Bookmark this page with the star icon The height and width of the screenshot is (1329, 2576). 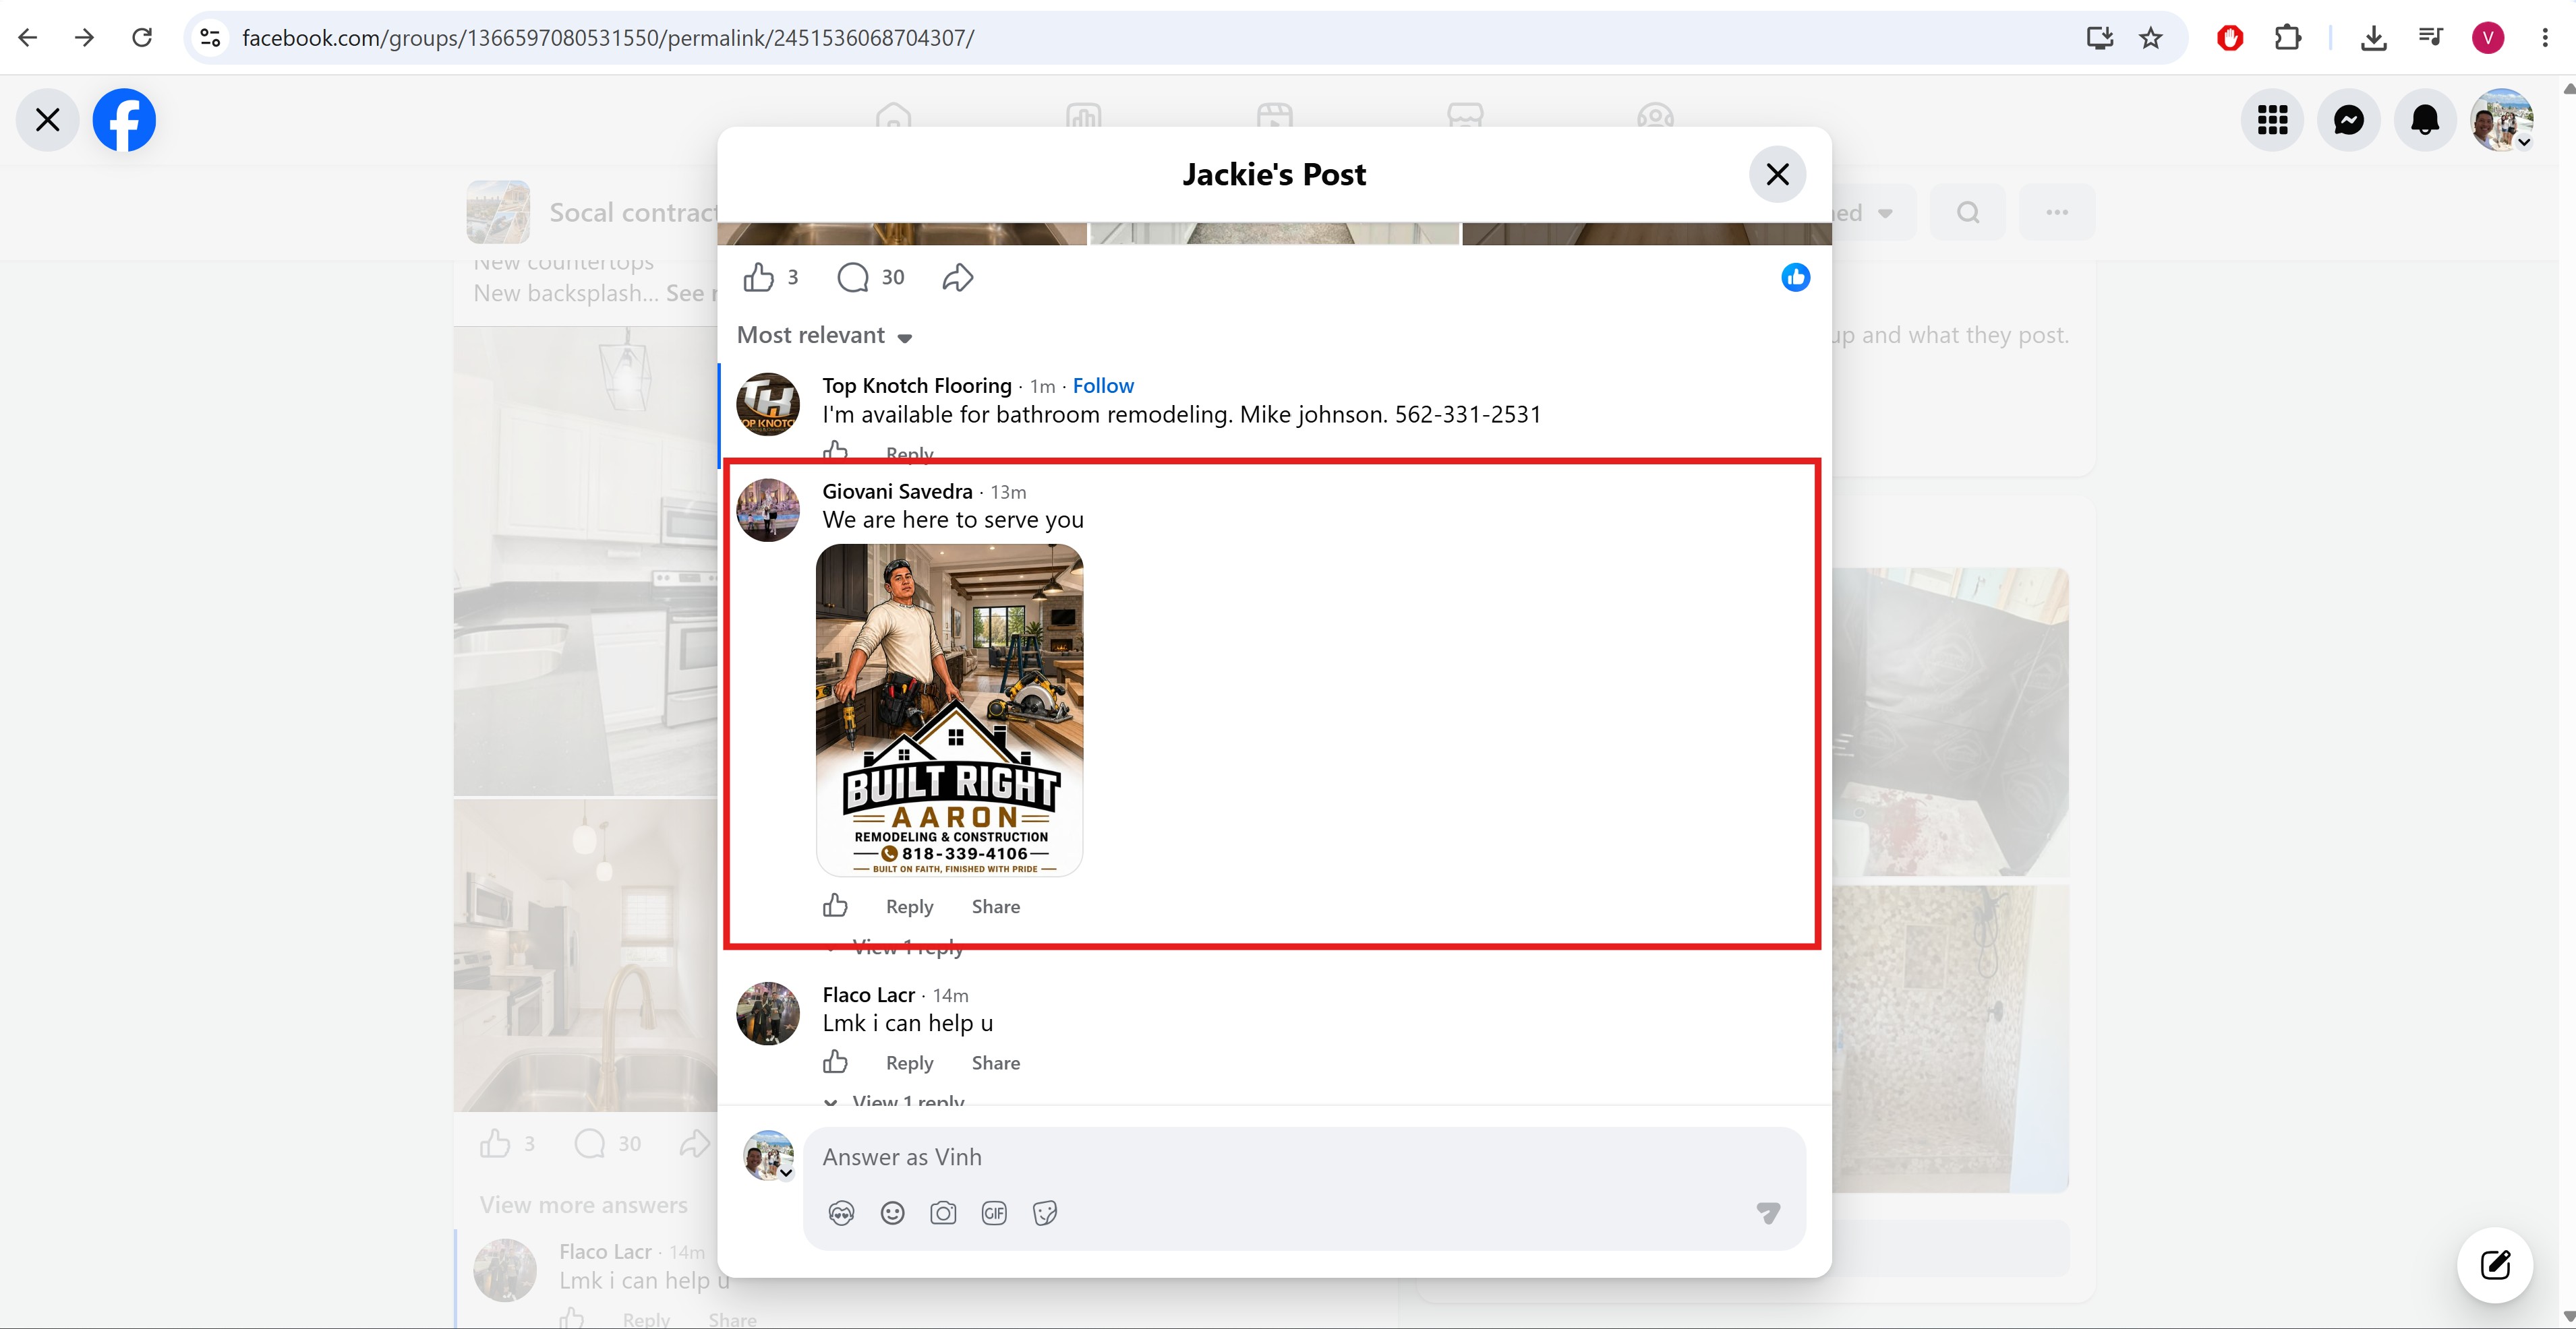click(x=2151, y=38)
